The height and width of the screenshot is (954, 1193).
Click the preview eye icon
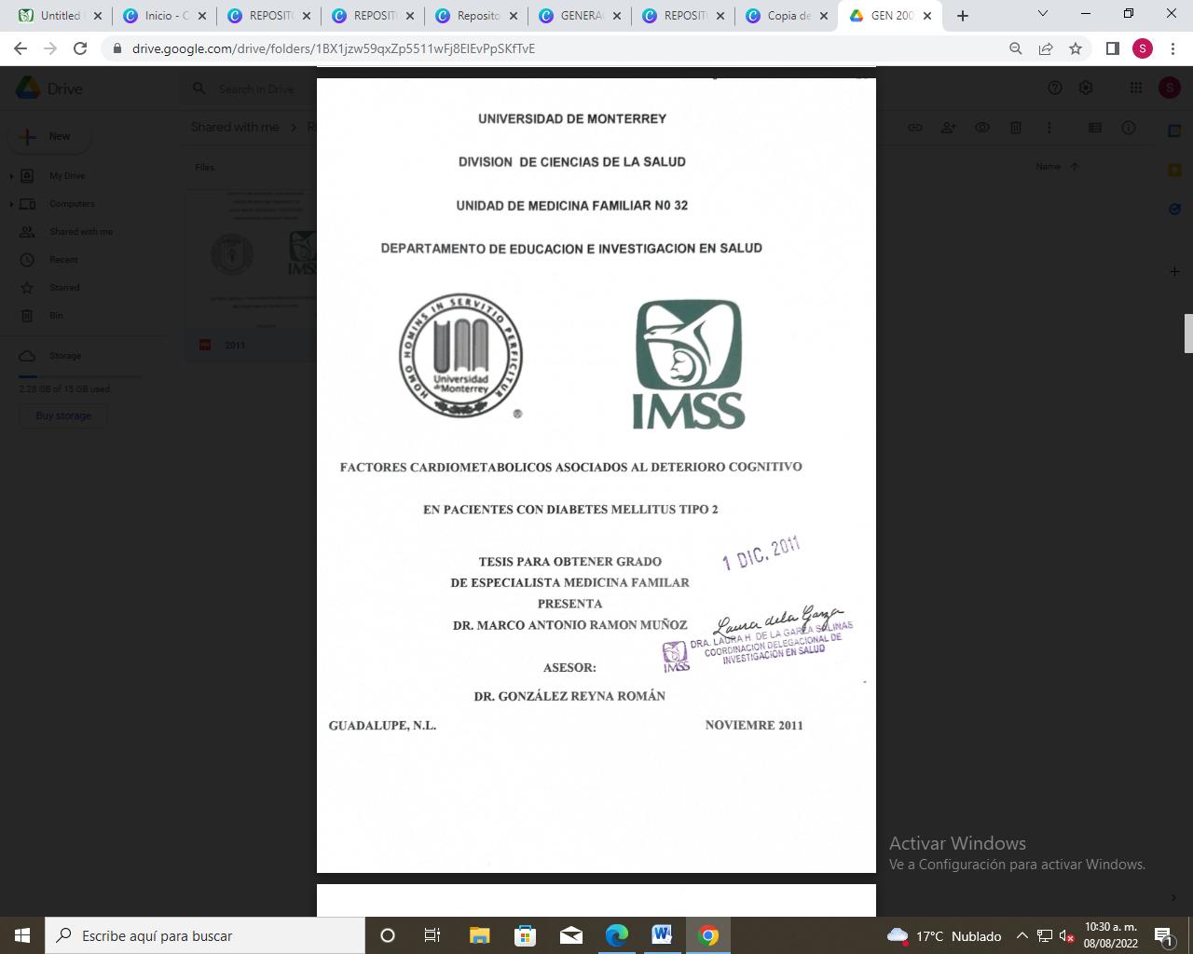click(x=982, y=128)
